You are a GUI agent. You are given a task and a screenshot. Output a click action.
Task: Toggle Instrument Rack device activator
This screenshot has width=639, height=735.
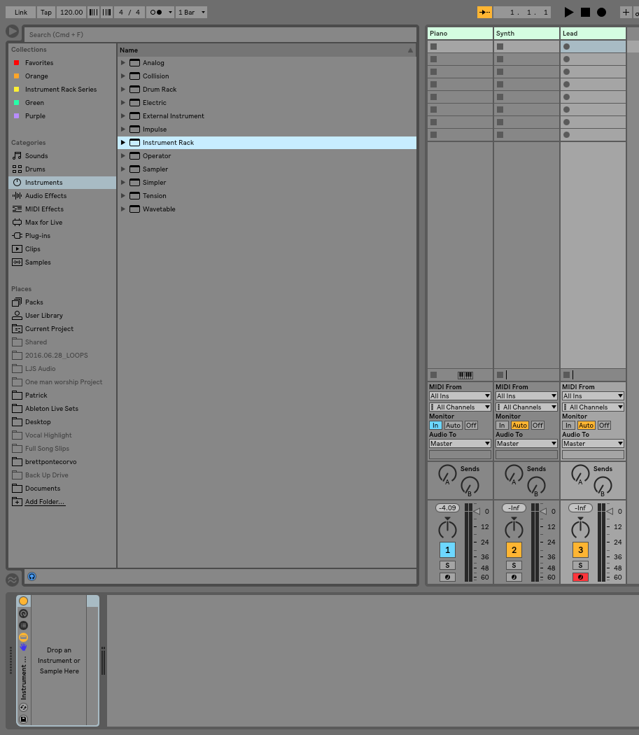23,601
